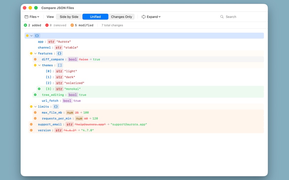
Task: Click the search magnifier icon
Action: point(222,17)
